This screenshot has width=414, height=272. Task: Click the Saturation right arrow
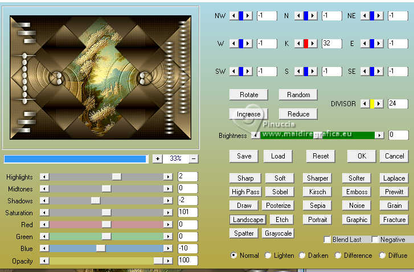point(168,212)
